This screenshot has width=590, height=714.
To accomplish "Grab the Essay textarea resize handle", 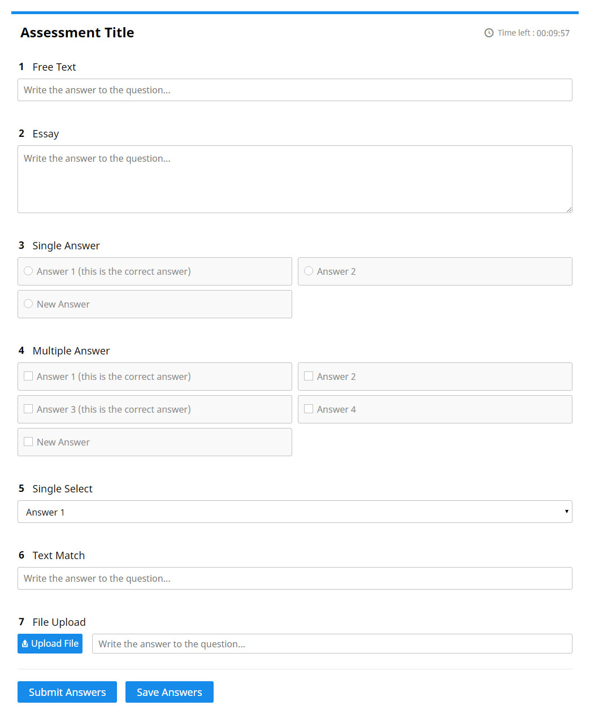I will 569,210.
